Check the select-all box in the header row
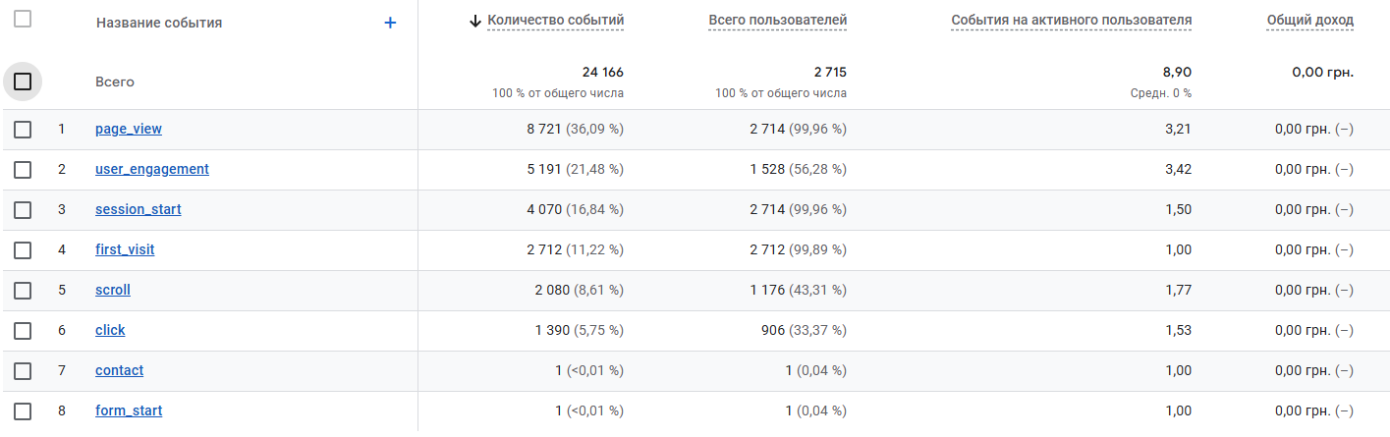Image resolution: width=1390 pixels, height=437 pixels. coord(23,19)
